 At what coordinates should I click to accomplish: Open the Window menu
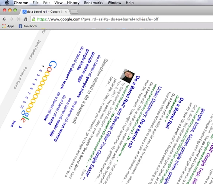point(114,3)
